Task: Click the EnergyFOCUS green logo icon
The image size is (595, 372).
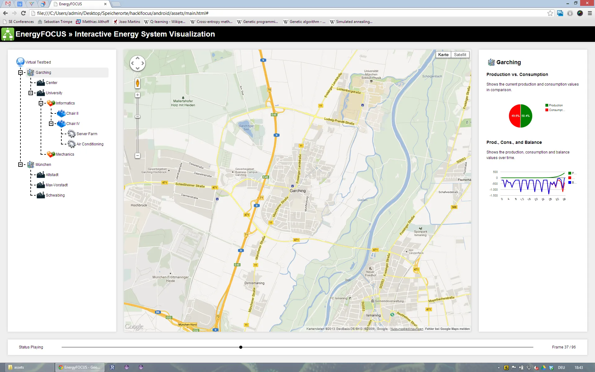Action: (x=8, y=34)
